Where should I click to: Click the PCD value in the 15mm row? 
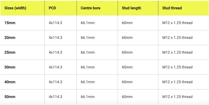point(55,23)
